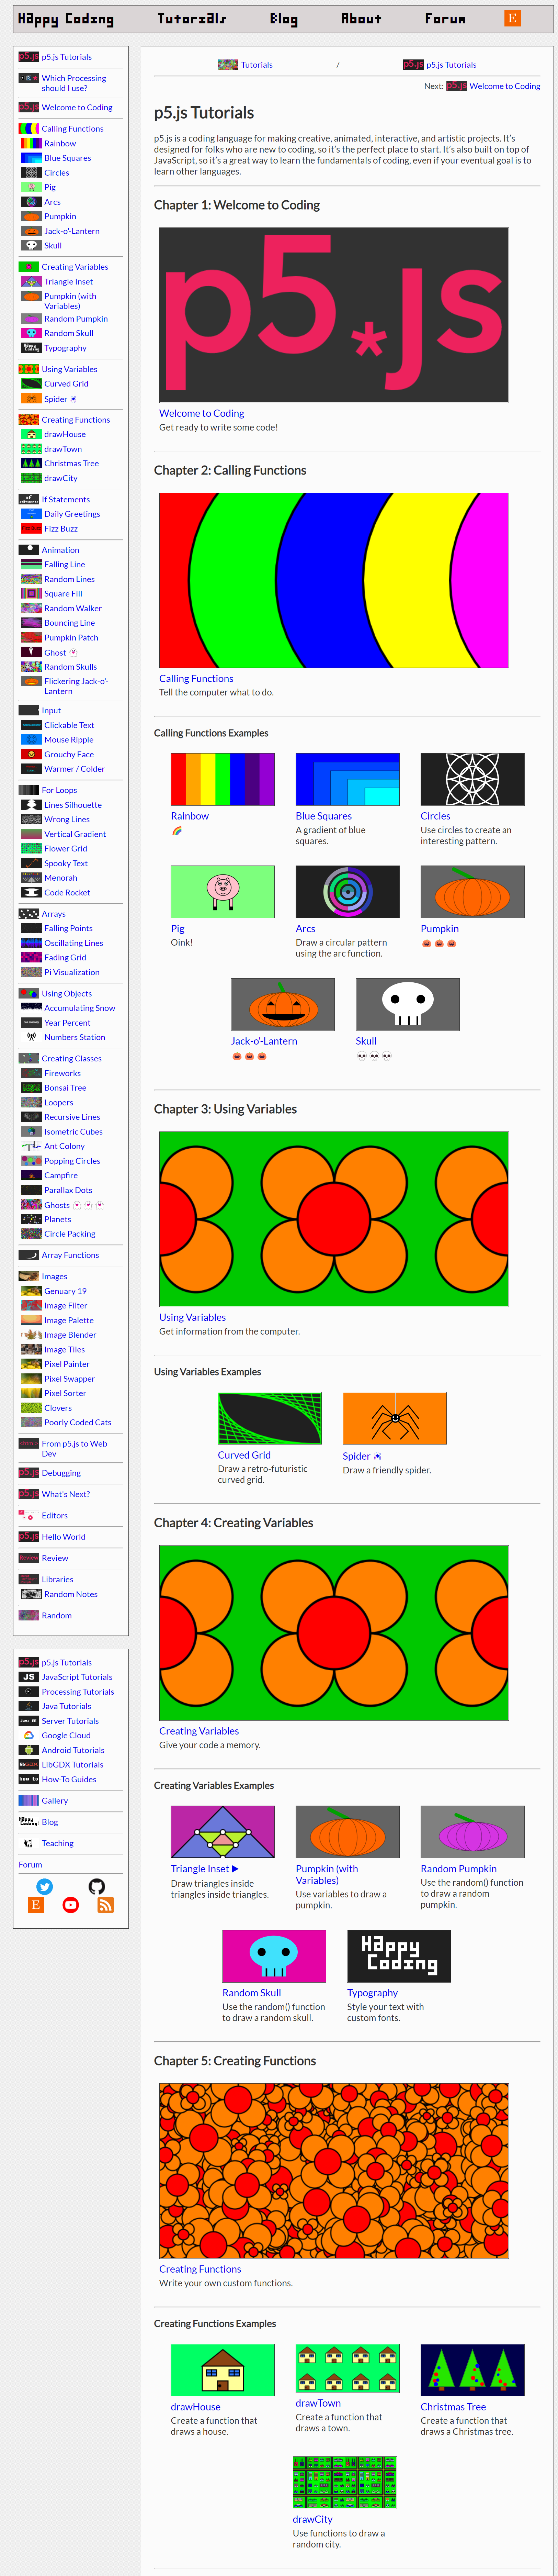Open the purple Random Pumpkin thumbnail
The image size is (558, 2576).
pos(472,1832)
